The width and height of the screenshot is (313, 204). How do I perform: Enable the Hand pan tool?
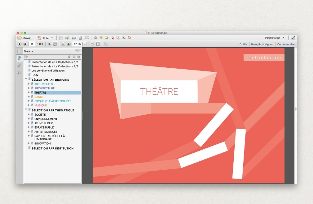55,44
